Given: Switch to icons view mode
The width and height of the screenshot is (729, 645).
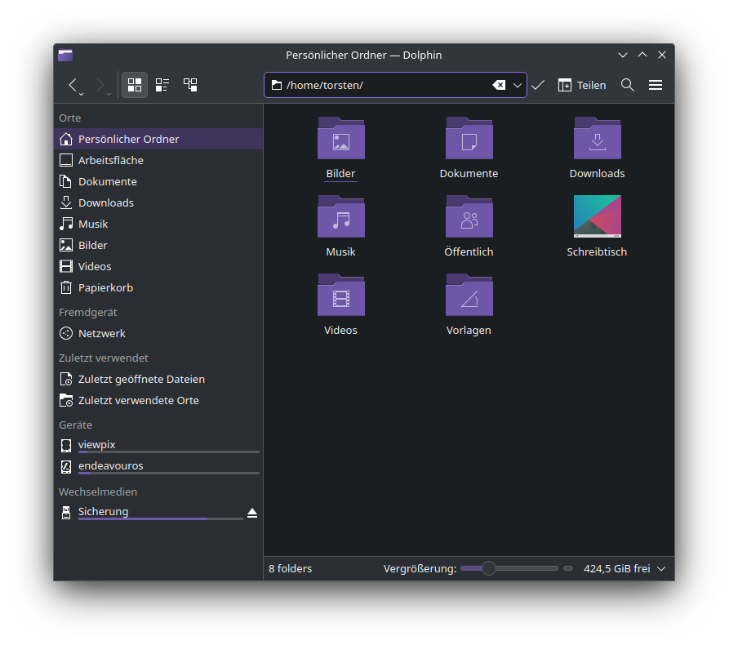Looking at the screenshot, I should [135, 85].
